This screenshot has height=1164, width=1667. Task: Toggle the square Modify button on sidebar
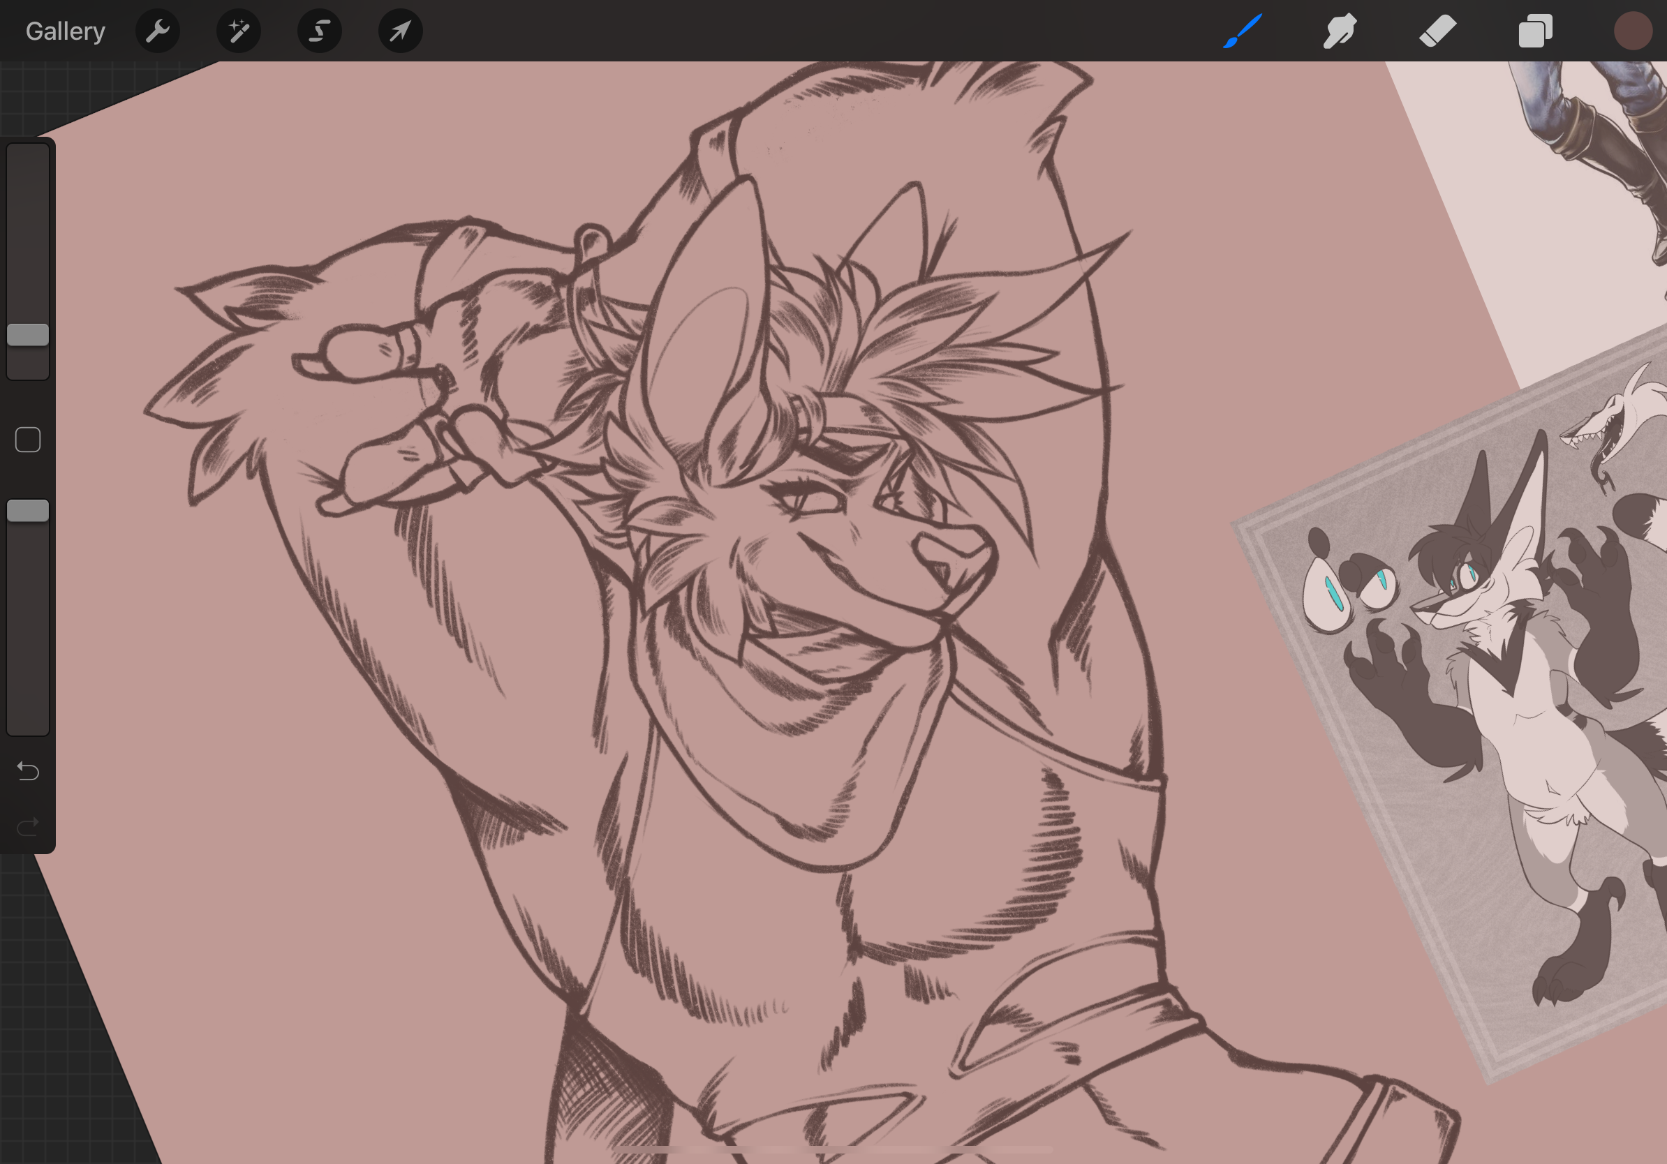click(x=28, y=440)
